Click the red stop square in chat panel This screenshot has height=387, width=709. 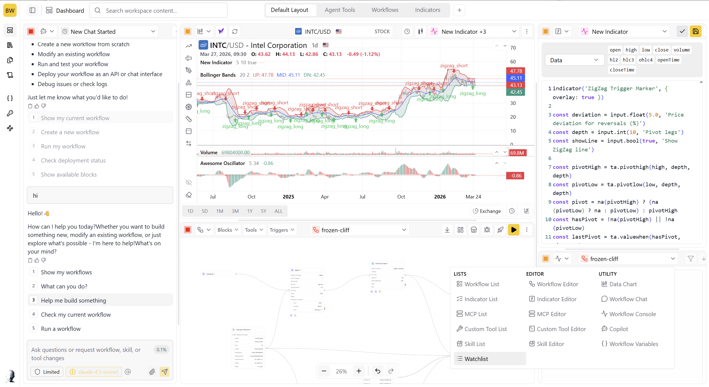[x=31, y=31]
